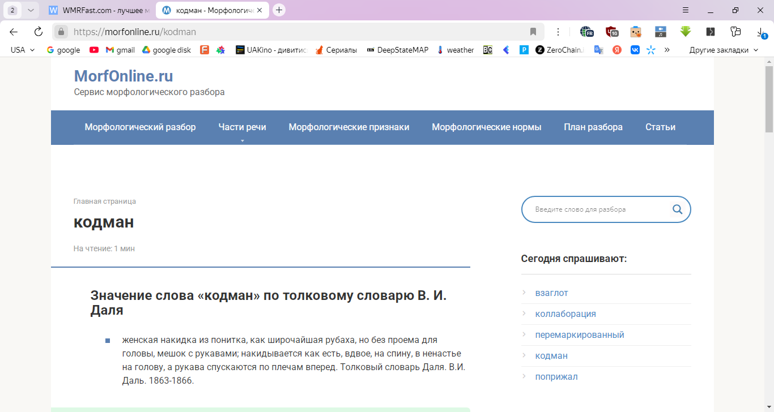This screenshot has height=412, width=774.
Task: Open the globe FR extension icon
Action: tap(586, 32)
